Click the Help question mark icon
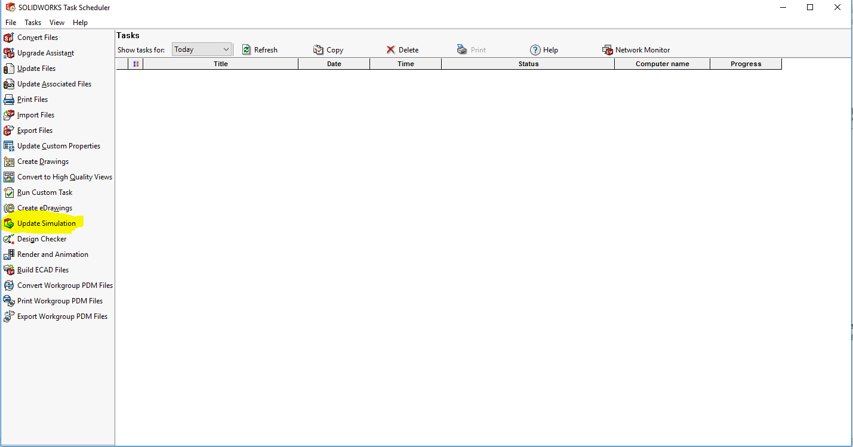 [535, 49]
